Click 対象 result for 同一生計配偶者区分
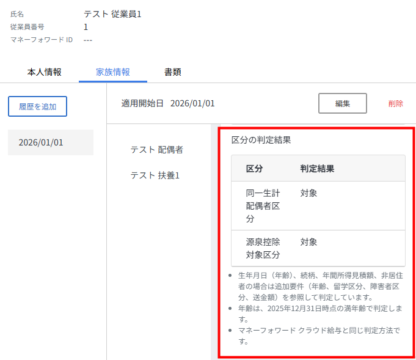This screenshot has width=416, height=360. point(308,193)
